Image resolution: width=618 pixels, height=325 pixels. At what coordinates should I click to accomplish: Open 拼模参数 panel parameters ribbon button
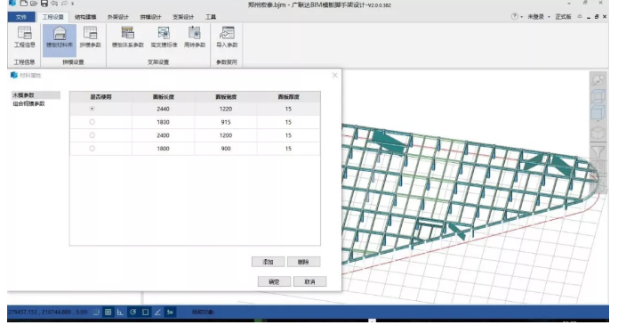(91, 37)
